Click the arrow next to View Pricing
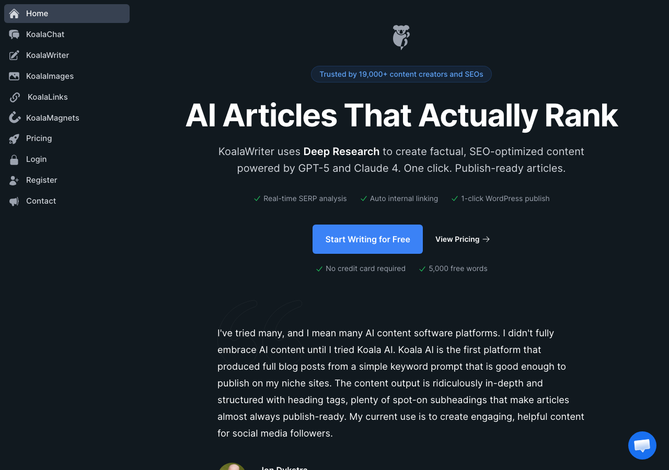The width and height of the screenshot is (669, 470). (486, 239)
